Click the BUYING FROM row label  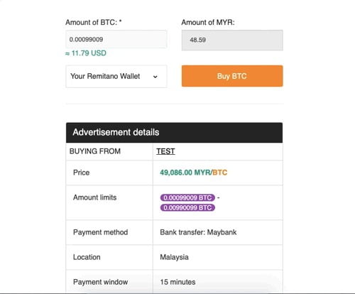(95, 151)
